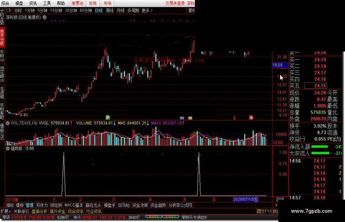Open the 综合 menu

(x=5, y=3)
